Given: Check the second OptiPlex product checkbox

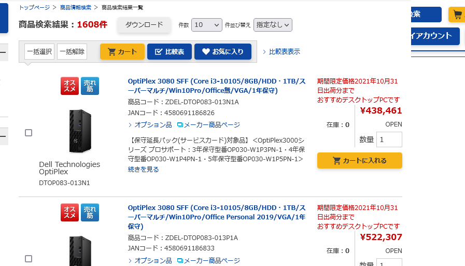Looking at the screenshot, I should (29, 259).
